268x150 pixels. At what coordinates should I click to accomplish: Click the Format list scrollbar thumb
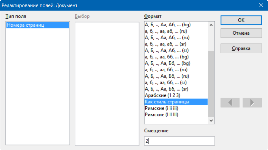click(211, 84)
